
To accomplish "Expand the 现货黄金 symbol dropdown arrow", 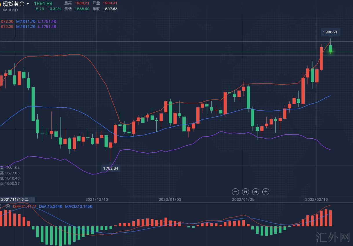I will (x=28, y=4).
